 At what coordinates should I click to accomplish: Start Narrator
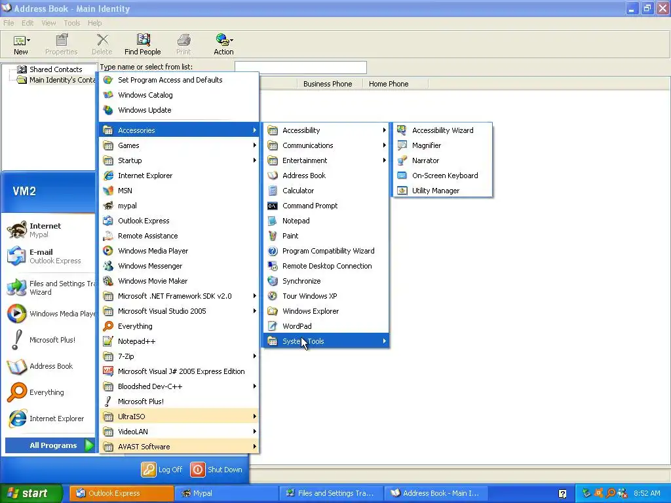pyautogui.click(x=442, y=160)
